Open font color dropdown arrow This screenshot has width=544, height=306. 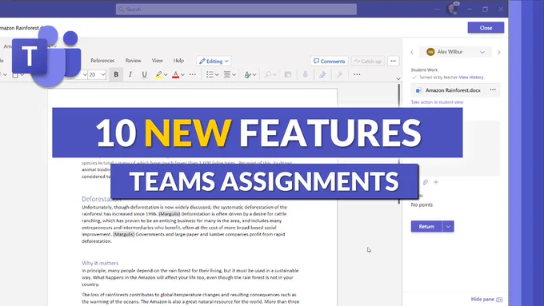click(x=182, y=75)
